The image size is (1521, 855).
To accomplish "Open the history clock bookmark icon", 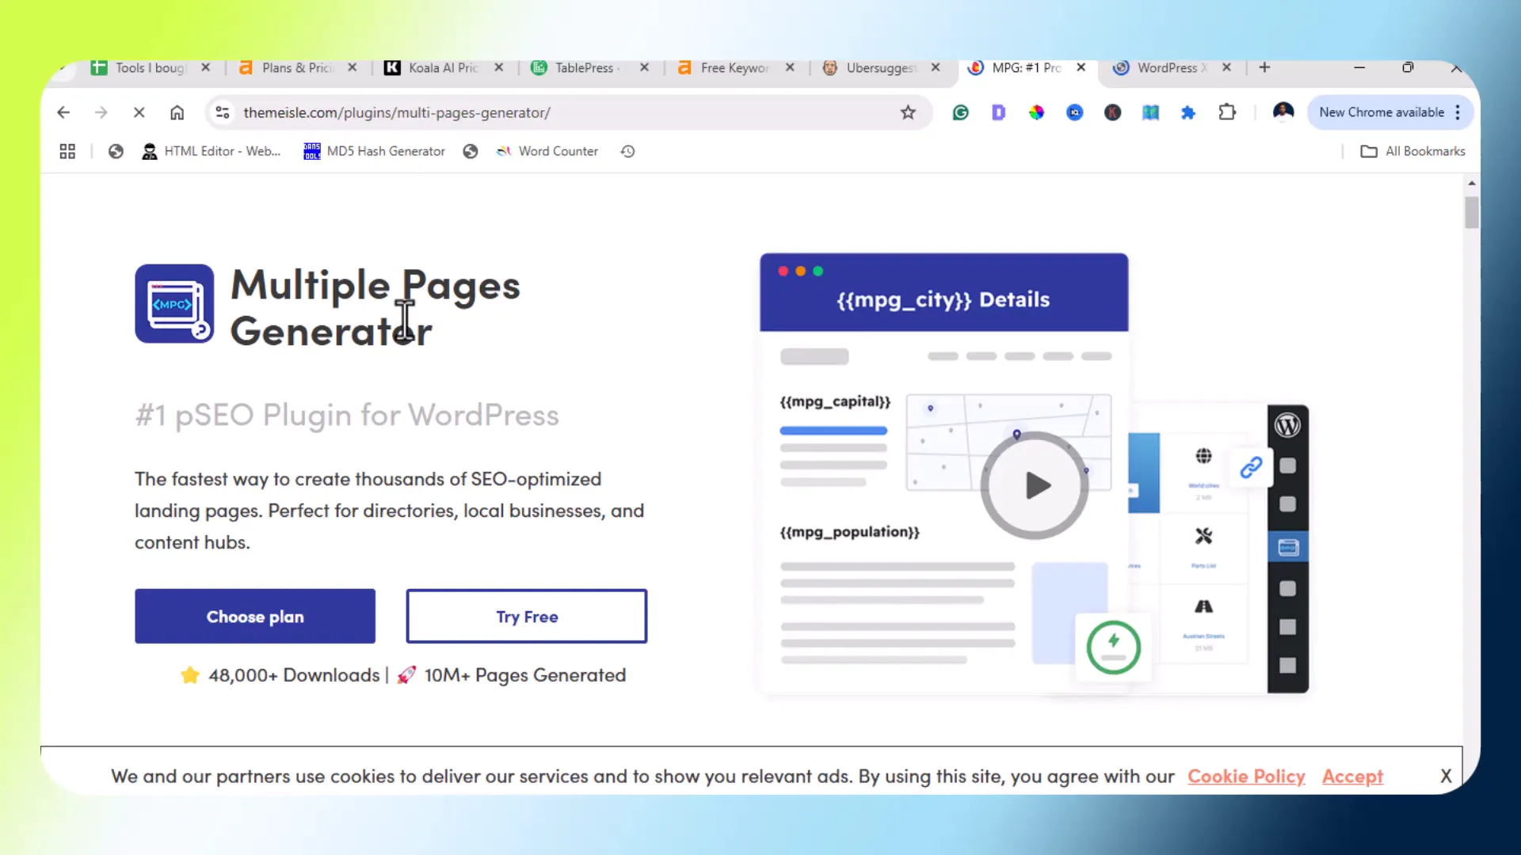I will click(627, 151).
